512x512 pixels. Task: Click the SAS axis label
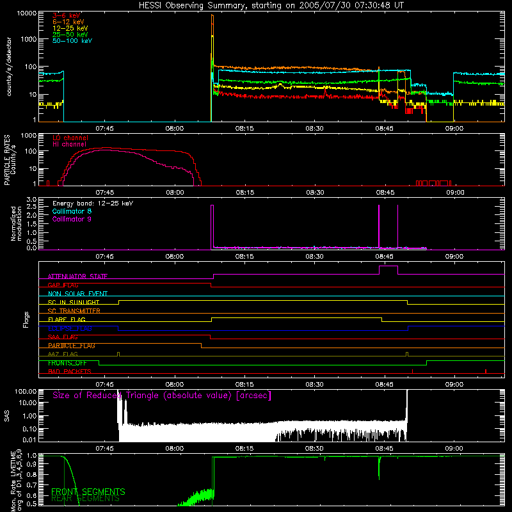coord(6,415)
